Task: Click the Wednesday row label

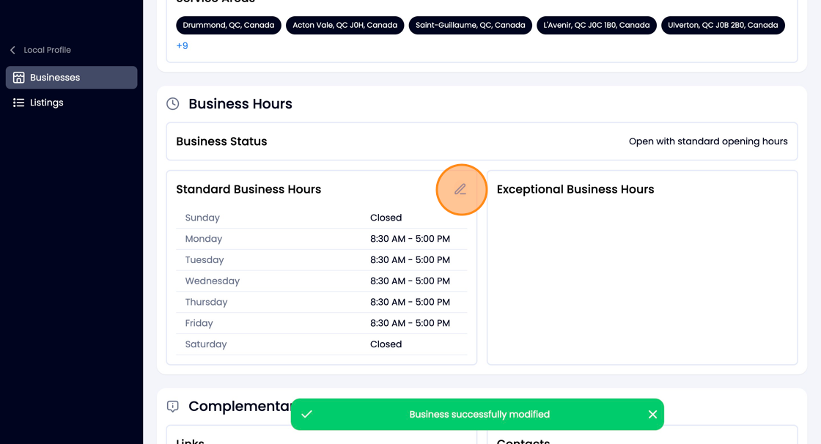Action: [x=212, y=281]
